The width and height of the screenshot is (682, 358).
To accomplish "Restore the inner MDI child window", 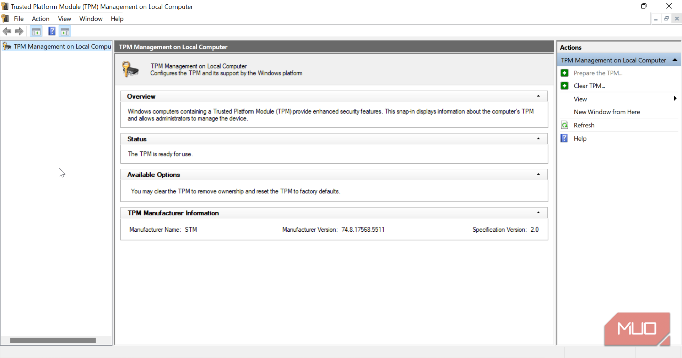I will tap(666, 19).
